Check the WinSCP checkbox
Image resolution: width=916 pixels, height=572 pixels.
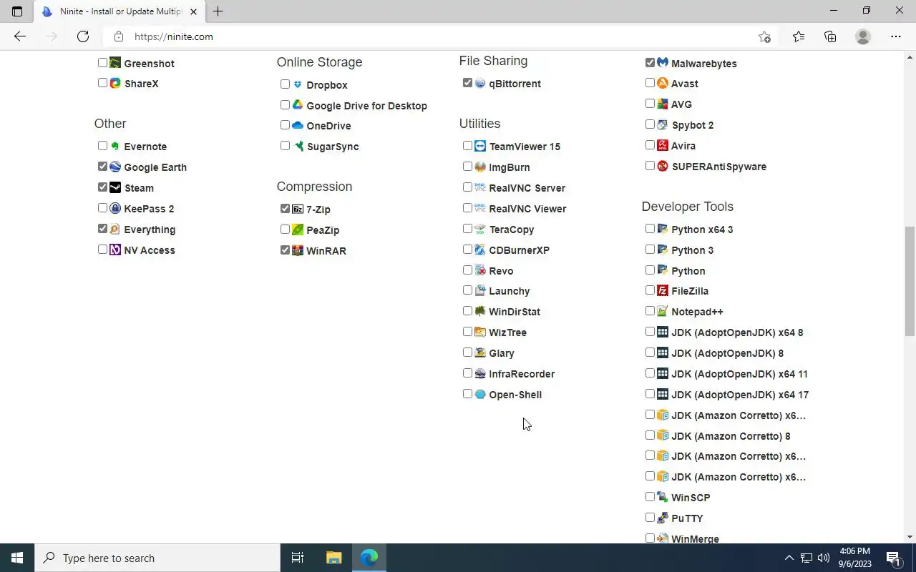(x=650, y=496)
